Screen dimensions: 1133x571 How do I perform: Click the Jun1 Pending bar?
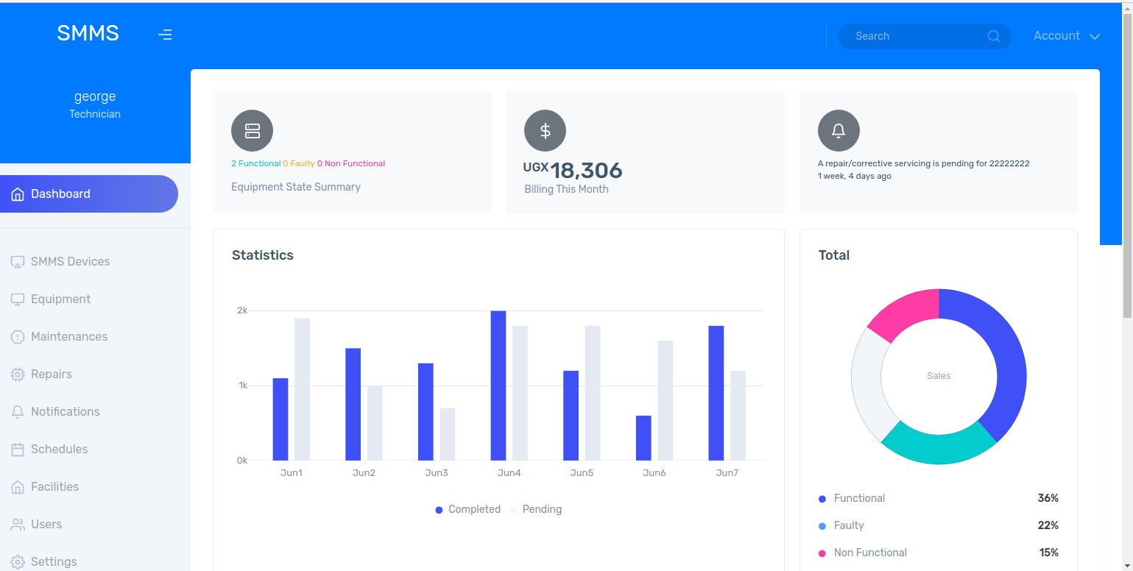[x=303, y=389]
